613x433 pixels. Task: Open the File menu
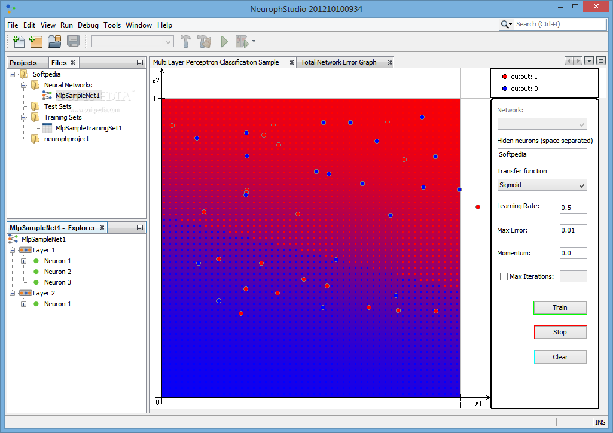click(x=13, y=25)
